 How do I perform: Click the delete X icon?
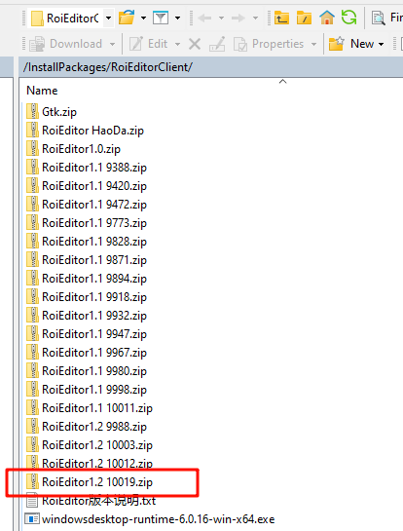[195, 44]
